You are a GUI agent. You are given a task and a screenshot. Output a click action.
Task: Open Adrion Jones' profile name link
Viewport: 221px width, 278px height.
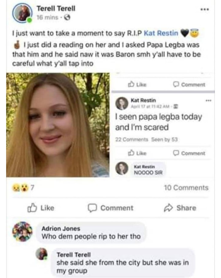(60, 228)
